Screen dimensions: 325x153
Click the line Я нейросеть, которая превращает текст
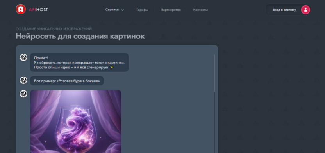[79, 63]
